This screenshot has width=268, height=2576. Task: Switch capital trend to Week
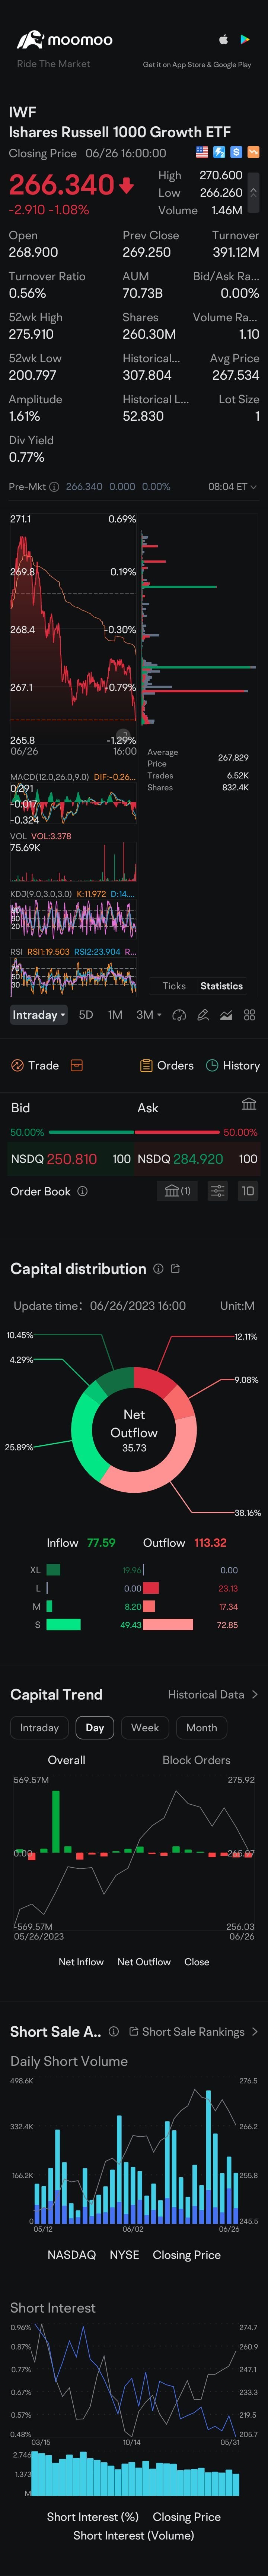pyautogui.click(x=145, y=1727)
